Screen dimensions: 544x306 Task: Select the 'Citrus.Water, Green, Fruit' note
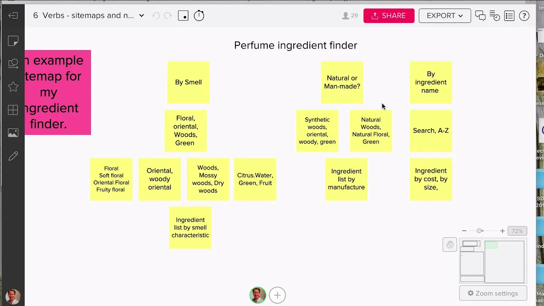[x=255, y=179]
